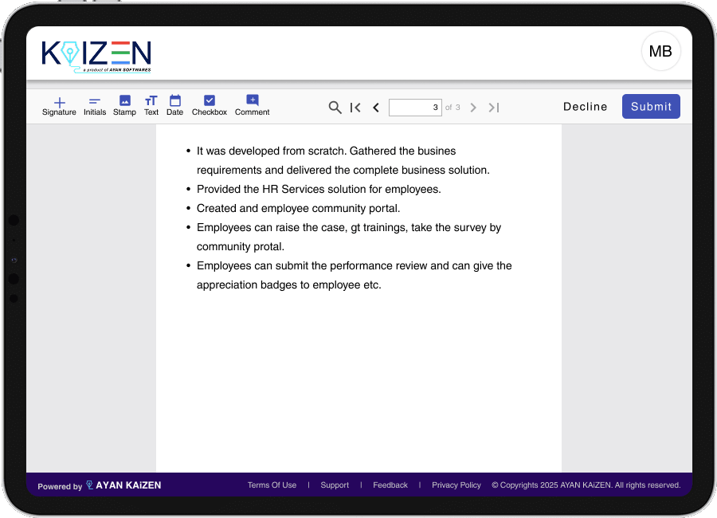View the Privacy Policy
The height and width of the screenshot is (518, 717).
pyautogui.click(x=456, y=485)
